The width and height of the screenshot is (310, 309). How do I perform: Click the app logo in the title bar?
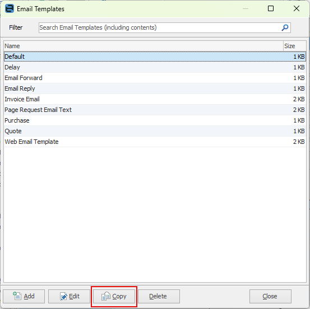[10, 9]
